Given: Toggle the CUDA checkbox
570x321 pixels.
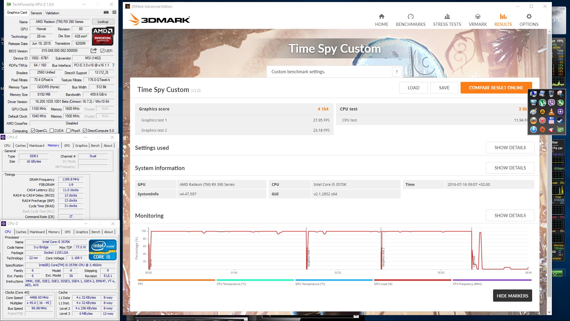Looking at the screenshot, I should 52,130.
